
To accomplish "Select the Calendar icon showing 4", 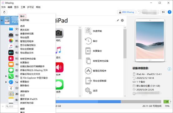I will click(11, 88).
